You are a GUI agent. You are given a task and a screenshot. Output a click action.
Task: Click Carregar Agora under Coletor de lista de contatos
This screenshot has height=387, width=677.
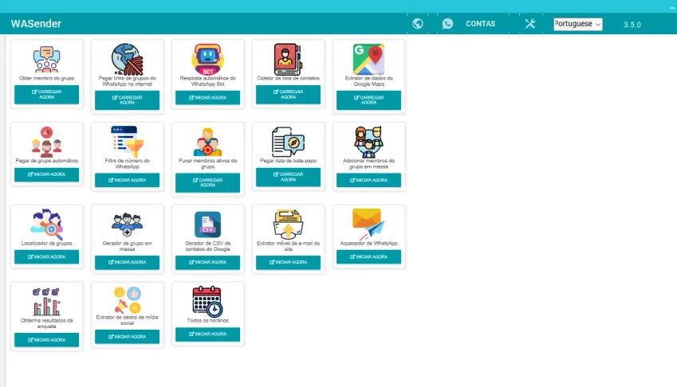(x=288, y=95)
